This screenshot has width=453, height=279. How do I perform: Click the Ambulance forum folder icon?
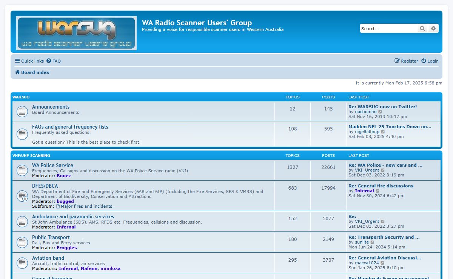click(x=22, y=222)
